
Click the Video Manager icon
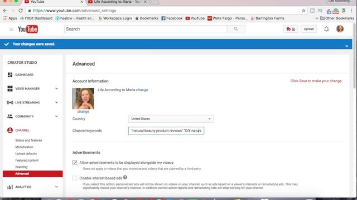coord(10,88)
